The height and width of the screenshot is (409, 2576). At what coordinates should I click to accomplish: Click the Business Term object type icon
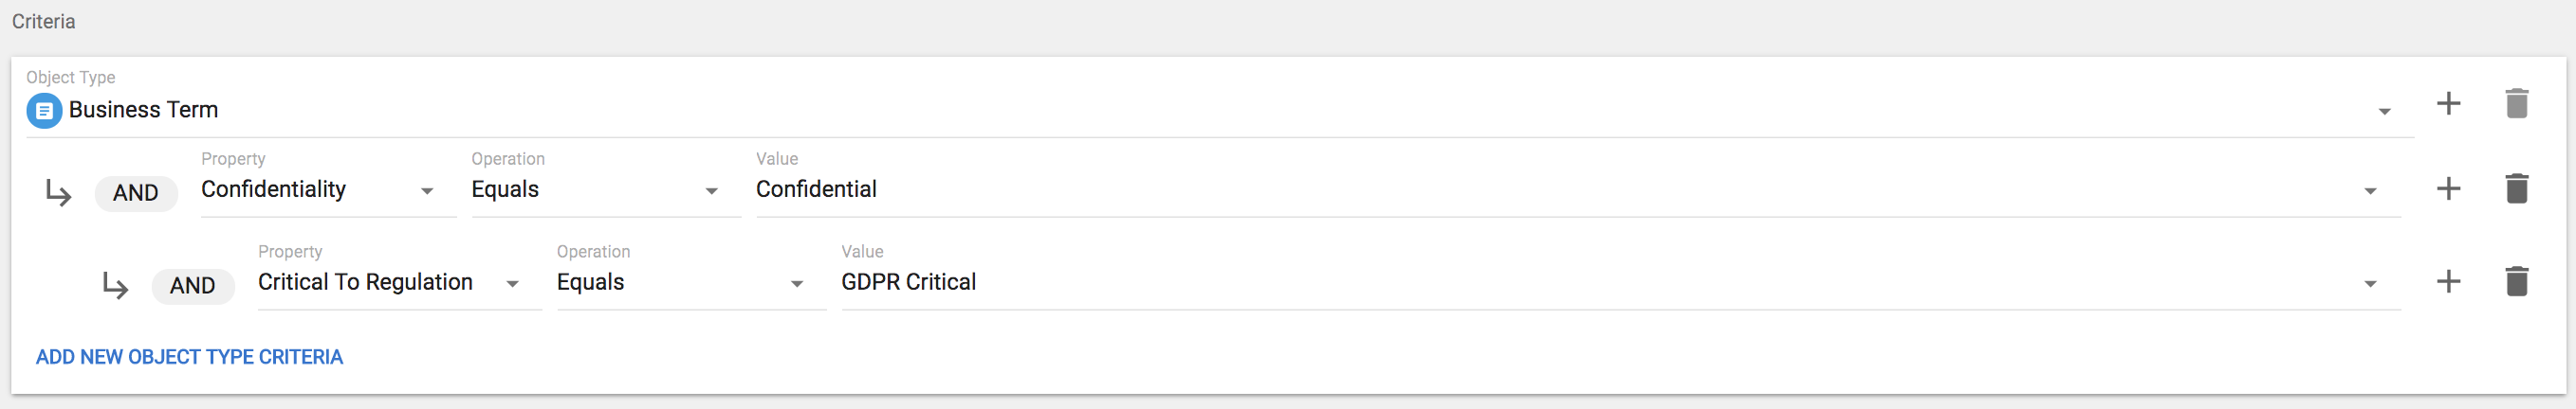[44, 111]
